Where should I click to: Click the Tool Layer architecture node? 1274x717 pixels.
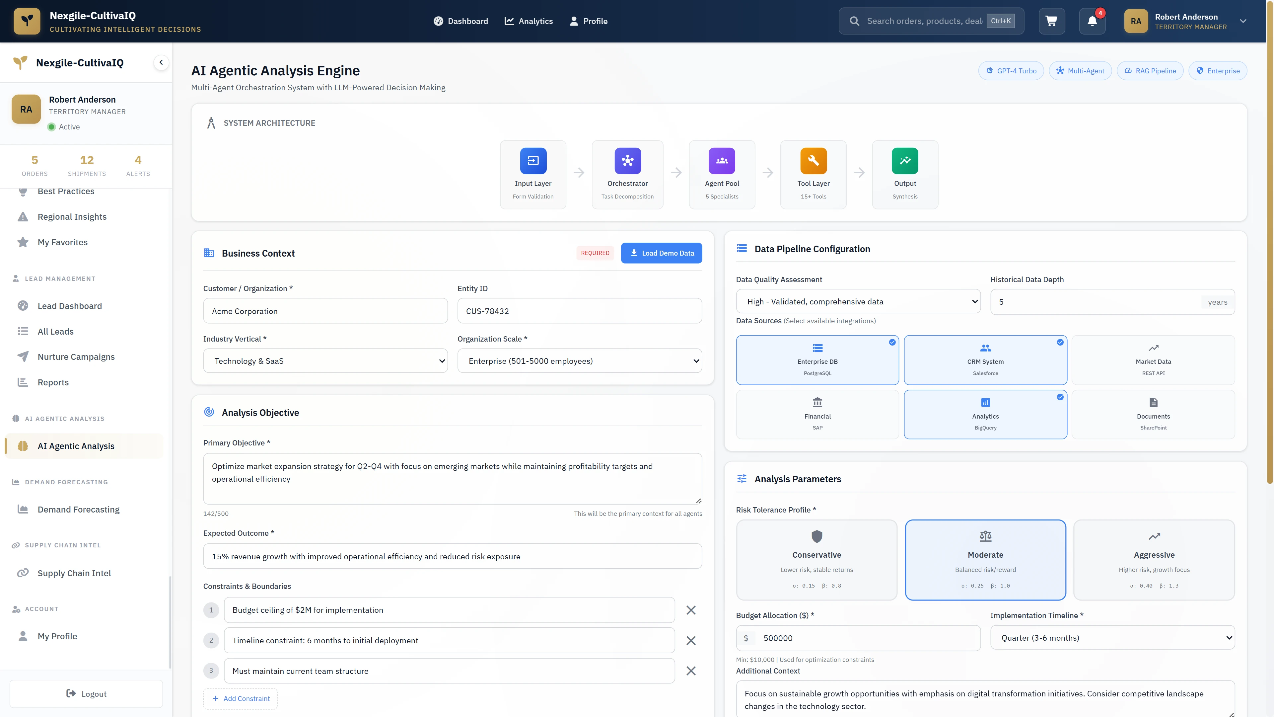pos(813,174)
